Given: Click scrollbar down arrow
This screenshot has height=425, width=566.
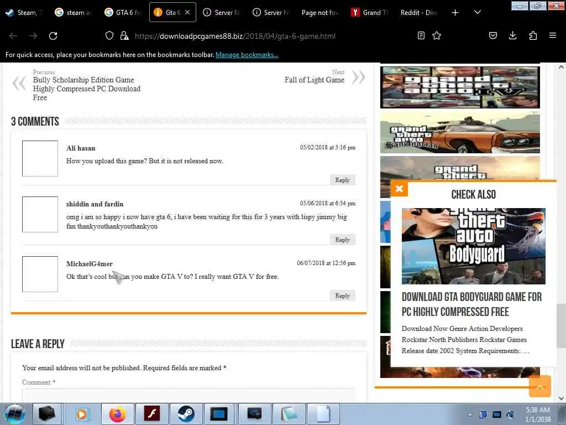Looking at the screenshot, I should pyautogui.click(x=562, y=398).
